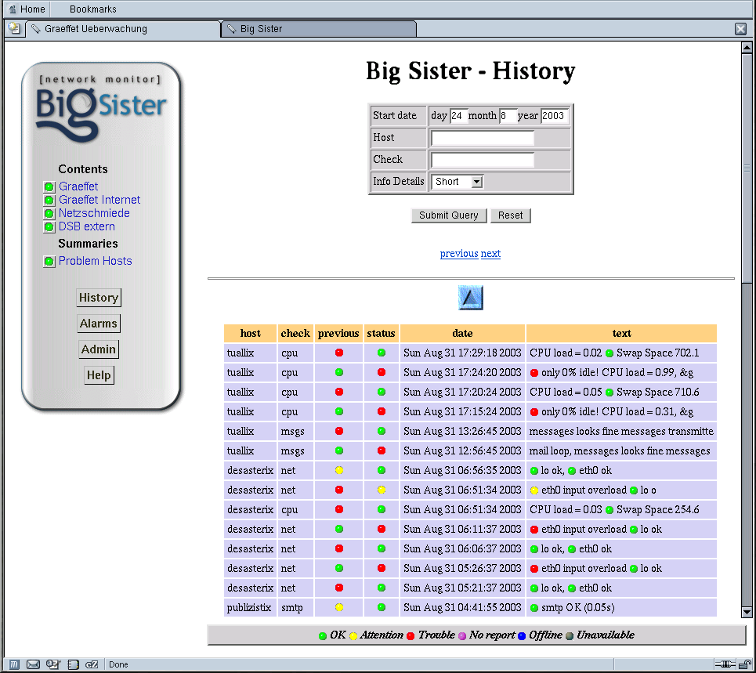Click the yellow status dot in the 06:51:34 net row
The image size is (756, 673).
click(x=382, y=490)
